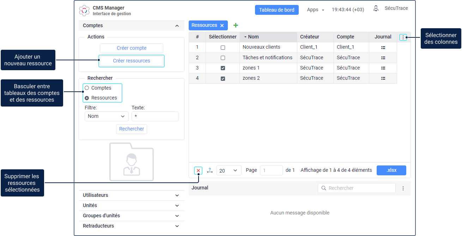The width and height of the screenshot is (462, 236).
Task: Check the Nouveaux clients row checkbox
Action: pyautogui.click(x=223, y=48)
